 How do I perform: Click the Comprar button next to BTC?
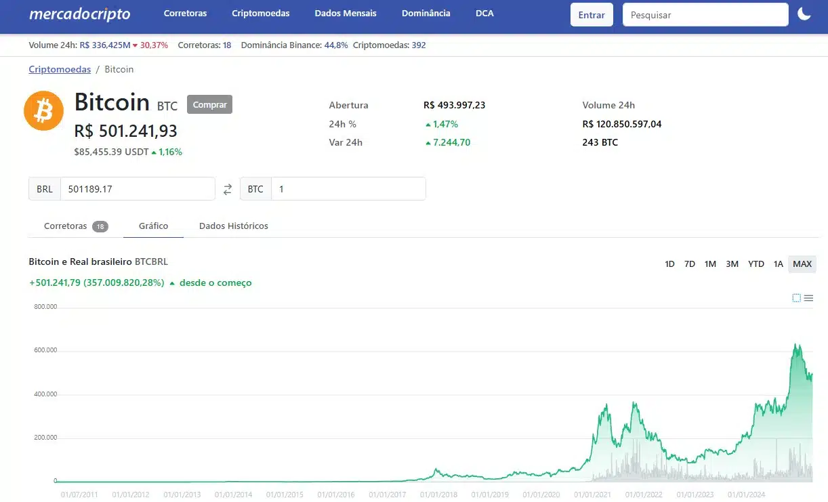pos(209,104)
